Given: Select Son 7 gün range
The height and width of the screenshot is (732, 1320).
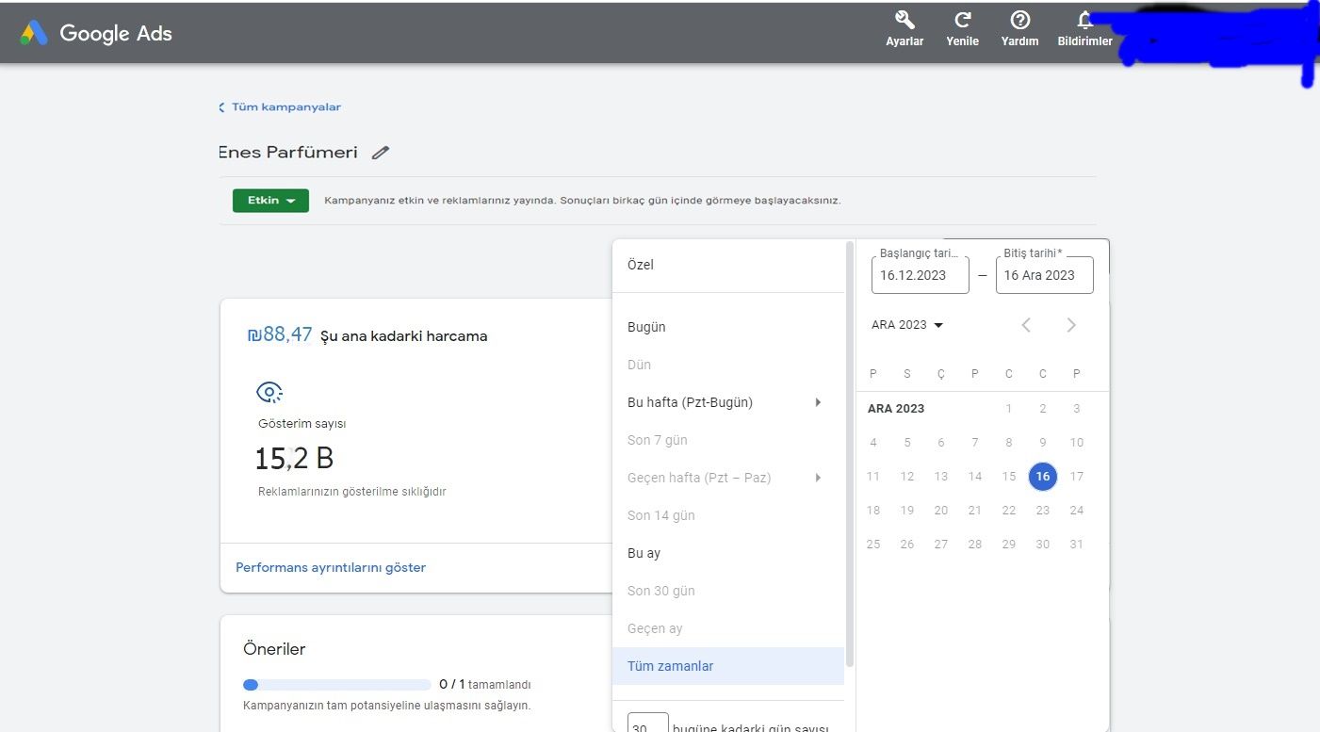Looking at the screenshot, I should click(x=728, y=440).
